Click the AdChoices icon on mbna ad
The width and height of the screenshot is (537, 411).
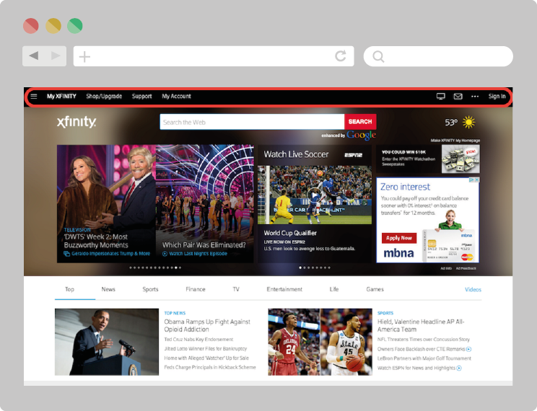(471, 180)
